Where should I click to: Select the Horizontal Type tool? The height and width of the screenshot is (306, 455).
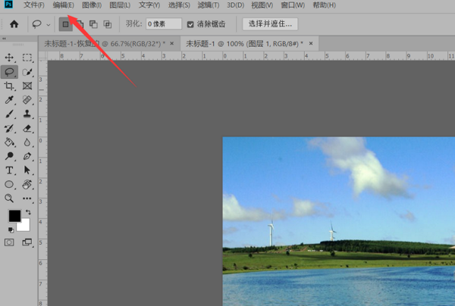(10, 170)
